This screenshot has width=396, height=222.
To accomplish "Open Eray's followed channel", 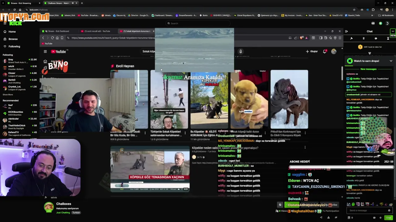I will tap(20, 61).
